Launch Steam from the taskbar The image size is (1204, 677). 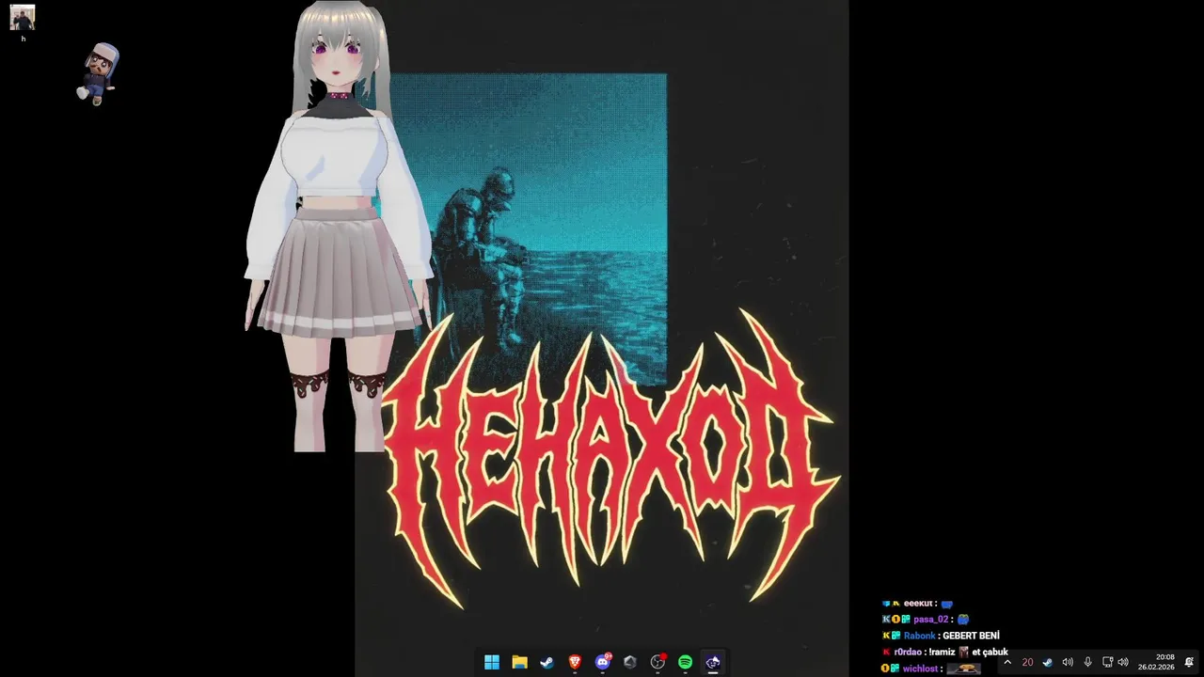(547, 662)
